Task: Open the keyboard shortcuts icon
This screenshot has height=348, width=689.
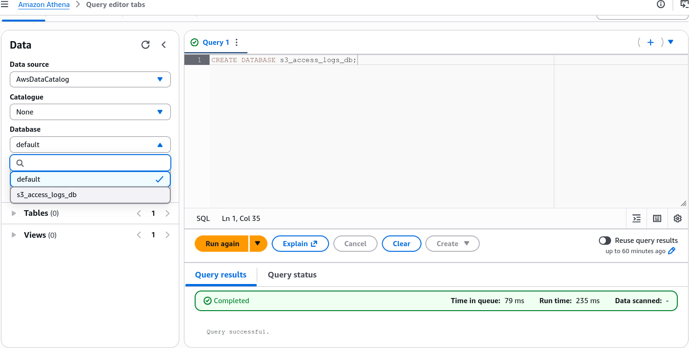Action: 657,218
